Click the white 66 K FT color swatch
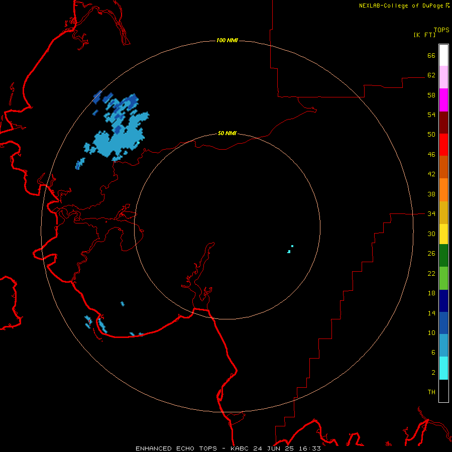 tap(443, 55)
